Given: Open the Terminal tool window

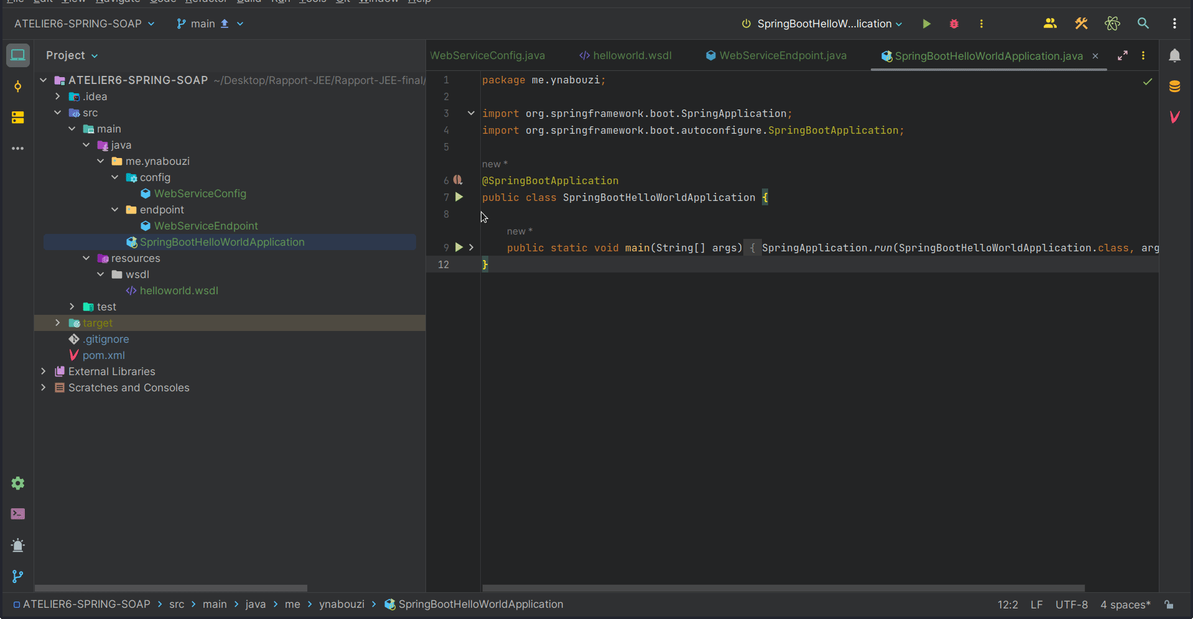Looking at the screenshot, I should coord(18,514).
